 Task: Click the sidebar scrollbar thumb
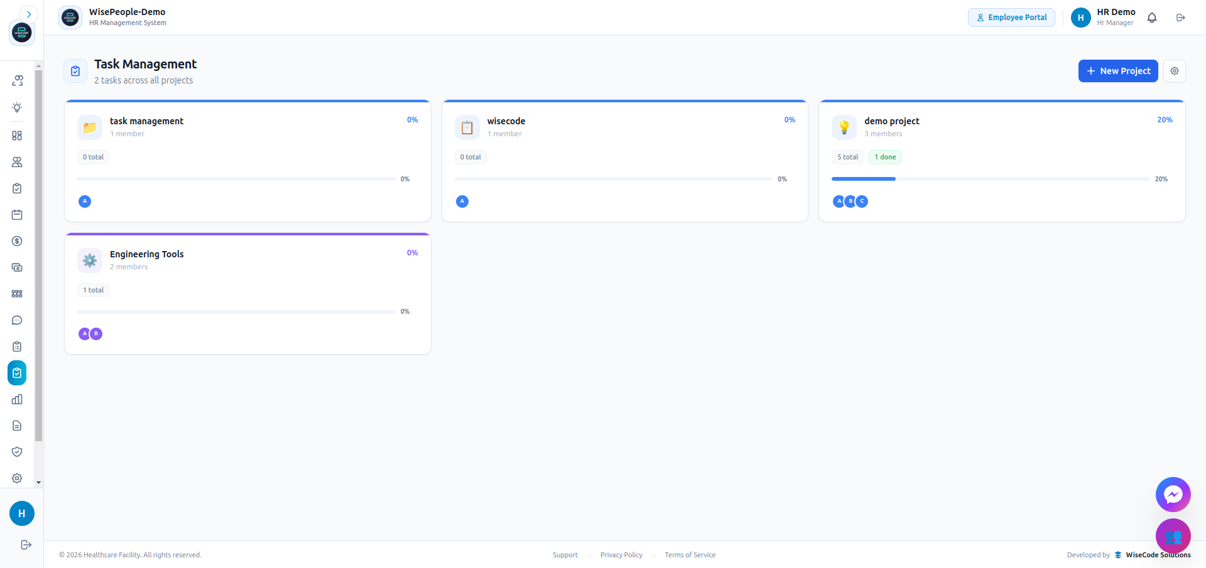pos(39,256)
